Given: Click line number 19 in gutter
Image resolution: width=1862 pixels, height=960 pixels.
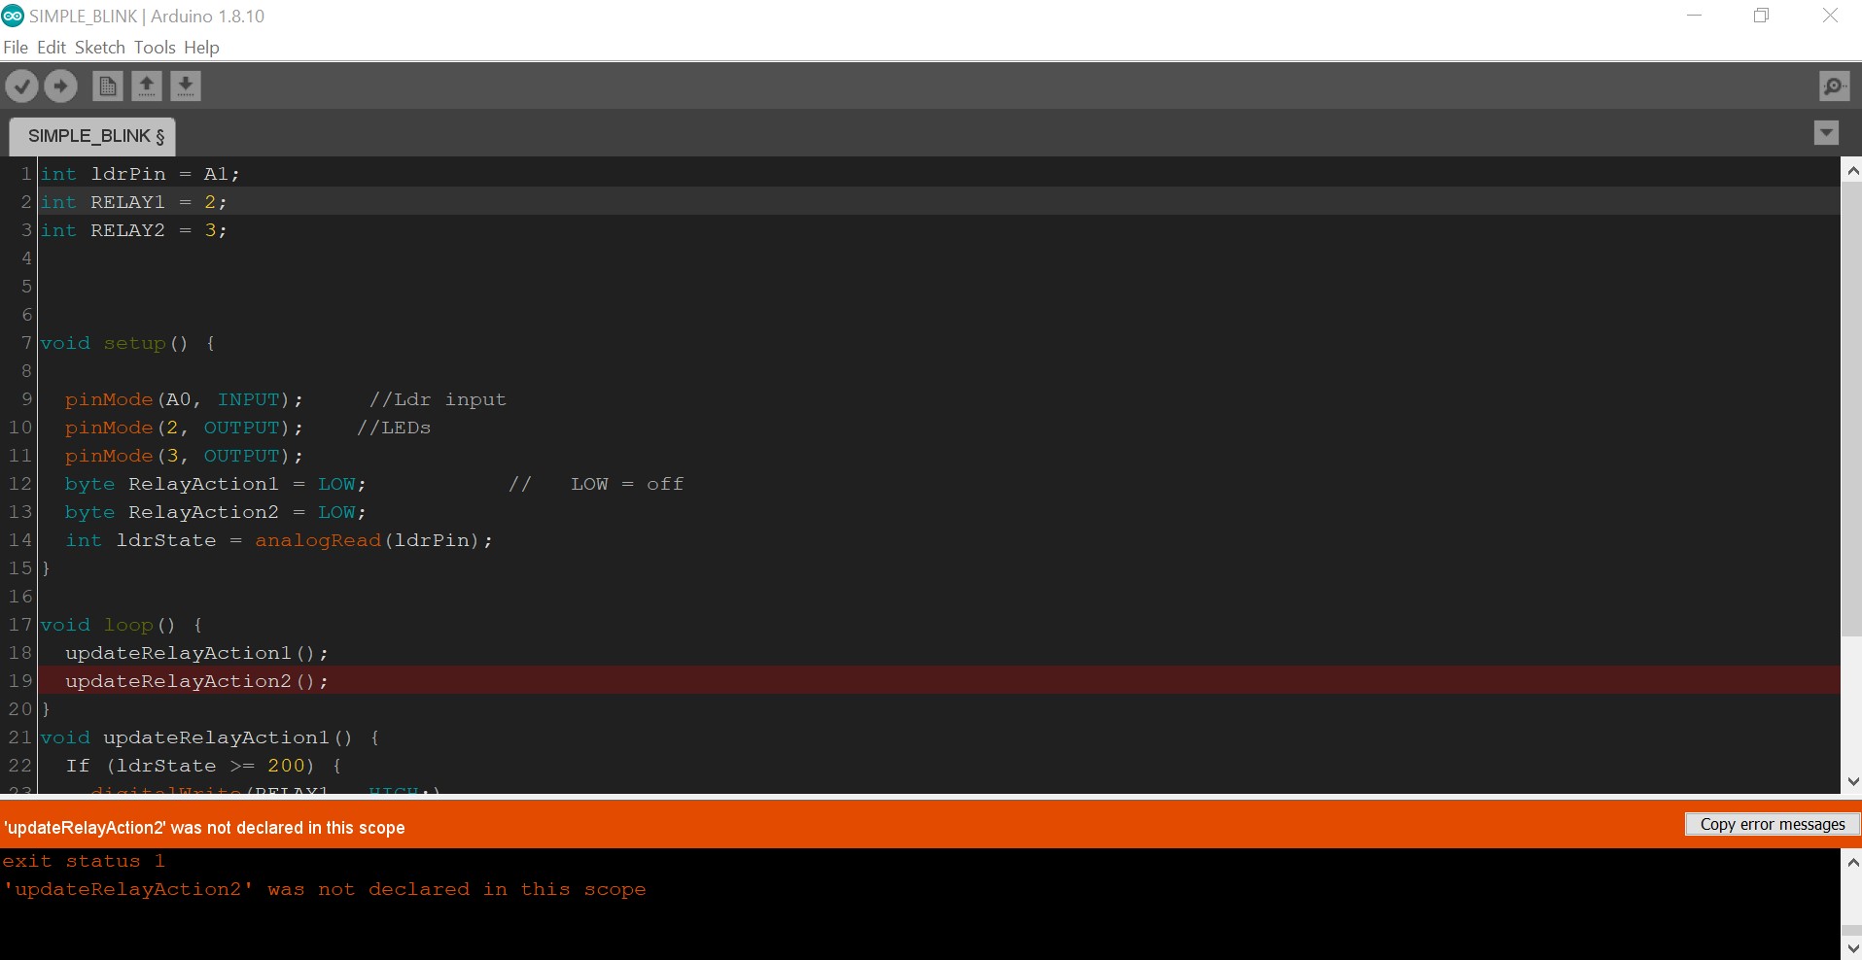Looking at the screenshot, I should click(20, 681).
